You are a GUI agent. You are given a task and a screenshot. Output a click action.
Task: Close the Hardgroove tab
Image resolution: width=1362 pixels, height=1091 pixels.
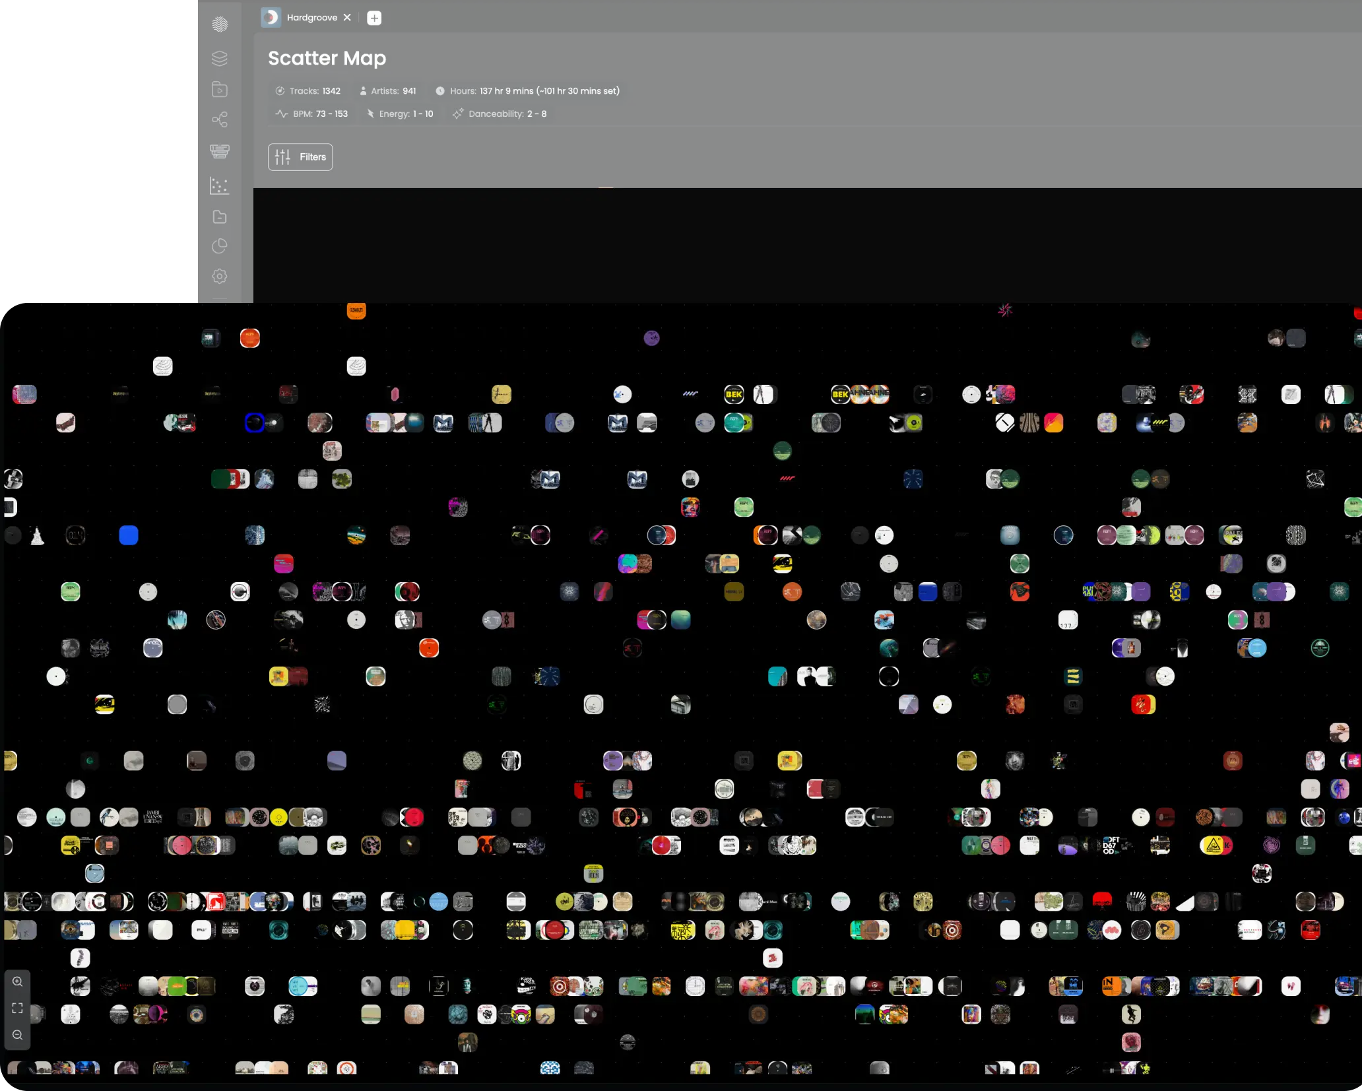click(x=347, y=18)
